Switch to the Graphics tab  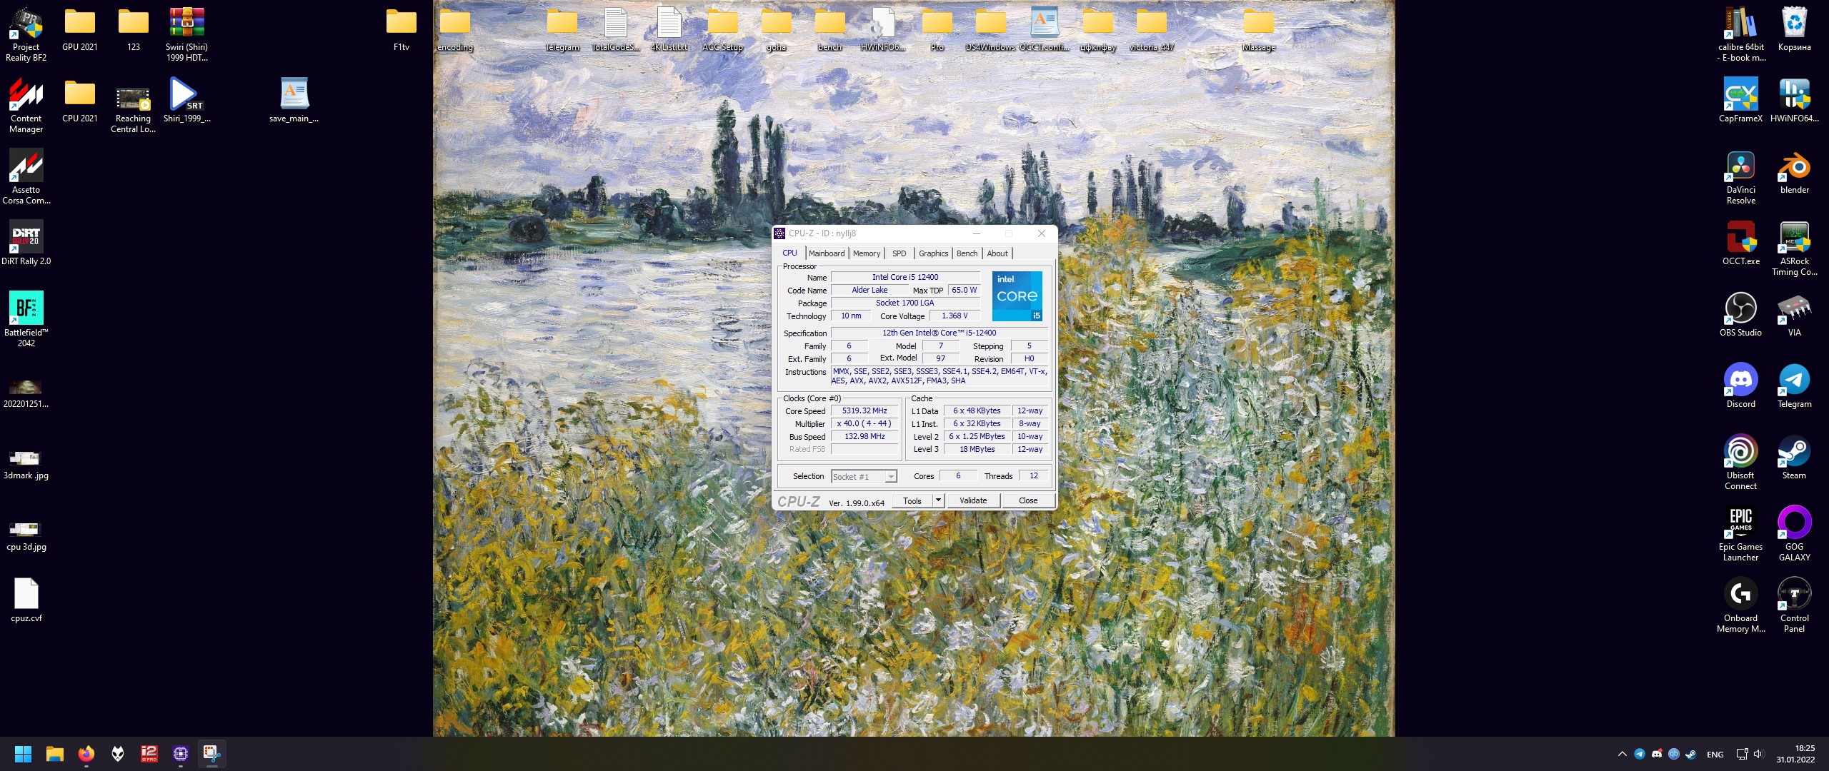click(934, 253)
